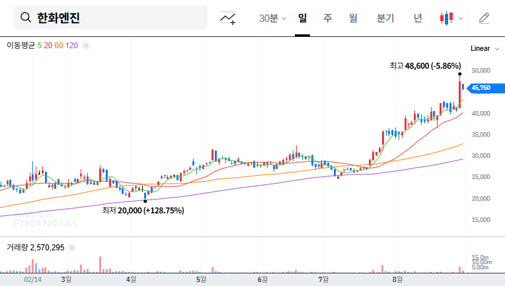Click the 거래량 2,570,295 label
Viewport: 505px width, 286px height.
click(36, 248)
